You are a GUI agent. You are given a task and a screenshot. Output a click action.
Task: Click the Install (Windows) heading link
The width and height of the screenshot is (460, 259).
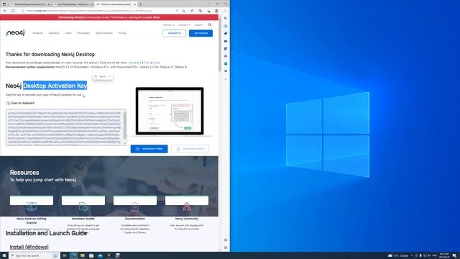click(29, 247)
